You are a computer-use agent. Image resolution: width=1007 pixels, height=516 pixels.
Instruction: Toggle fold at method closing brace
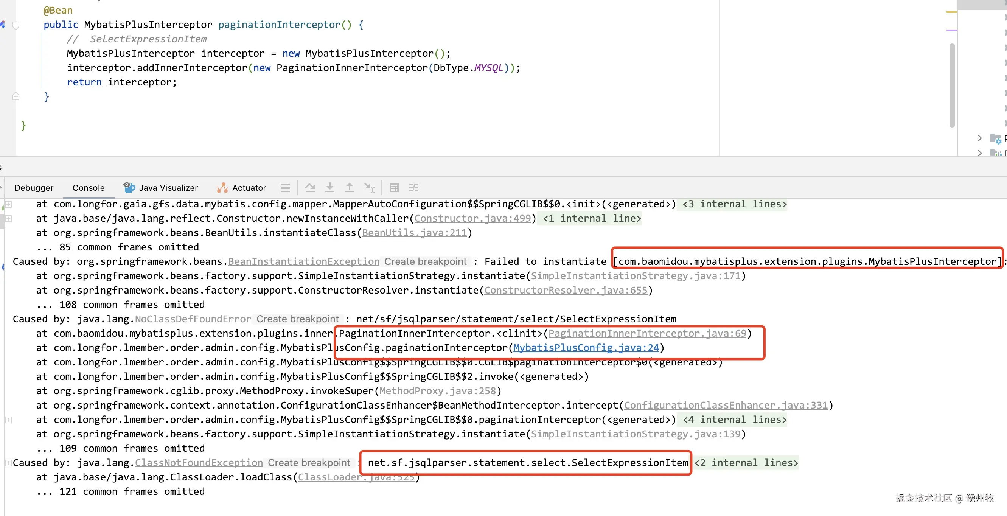16,96
